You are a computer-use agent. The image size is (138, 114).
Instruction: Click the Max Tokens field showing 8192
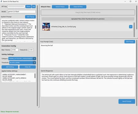15,50
